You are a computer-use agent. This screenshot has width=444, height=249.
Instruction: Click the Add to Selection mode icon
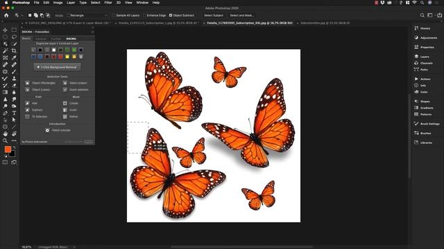click(36, 15)
